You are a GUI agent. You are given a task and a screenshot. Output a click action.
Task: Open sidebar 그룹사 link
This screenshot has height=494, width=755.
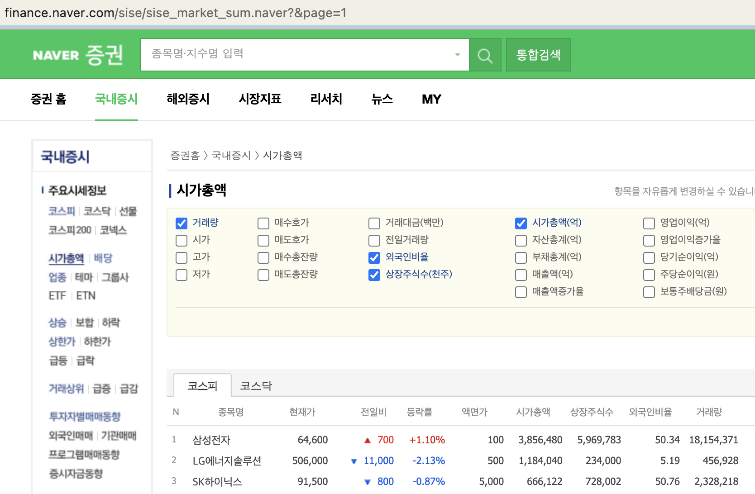(x=115, y=277)
